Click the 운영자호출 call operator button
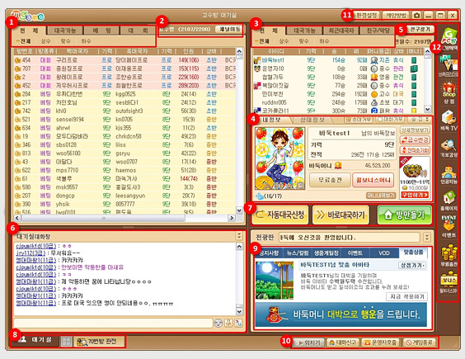Viewport: 465px width, 359px height. (x=380, y=342)
